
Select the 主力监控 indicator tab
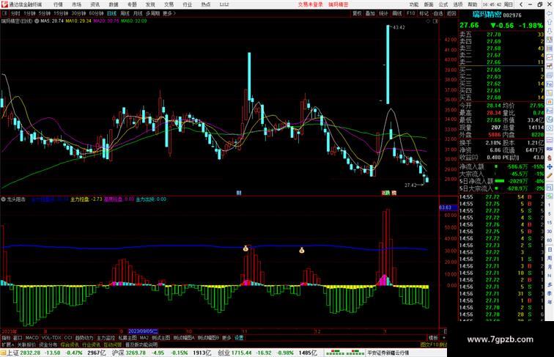coord(106,338)
